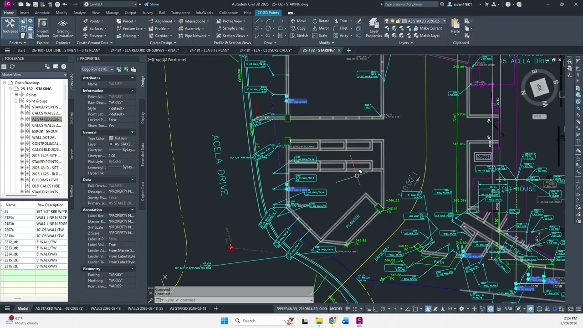Viewport: 583px width, 328px height.
Task: Select the EXPORT GROUP point group
Action: click(45, 131)
